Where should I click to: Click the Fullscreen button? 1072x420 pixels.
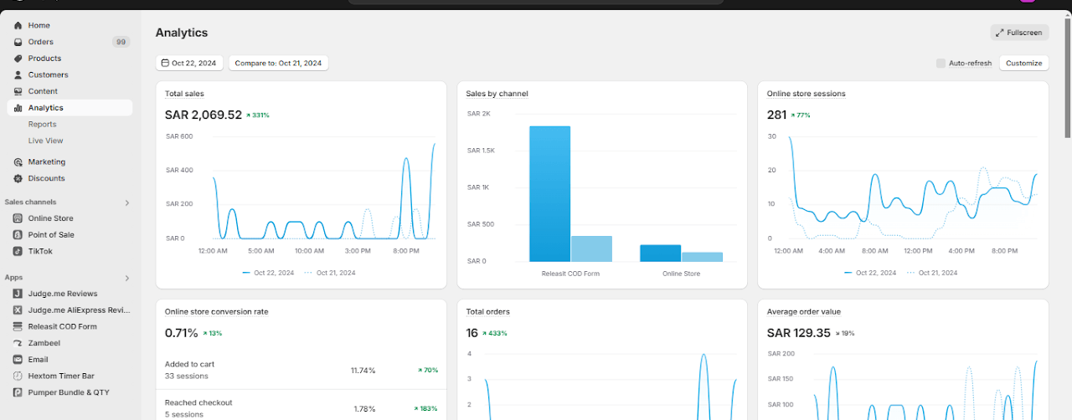(1019, 33)
